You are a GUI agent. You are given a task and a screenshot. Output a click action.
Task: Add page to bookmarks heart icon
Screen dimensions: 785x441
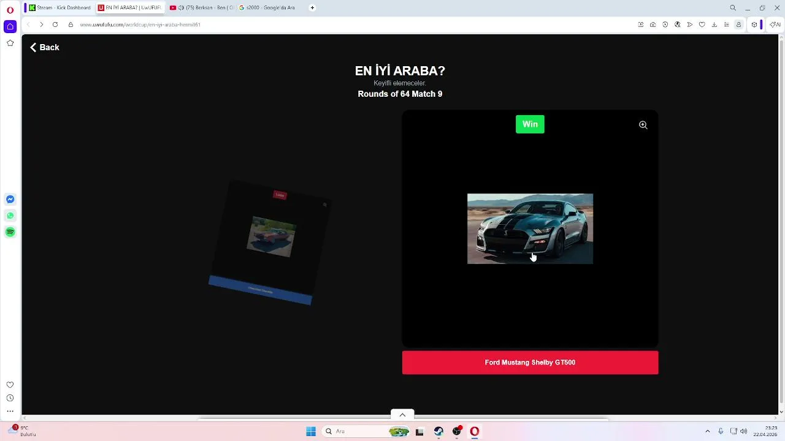[x=702, y=24]
